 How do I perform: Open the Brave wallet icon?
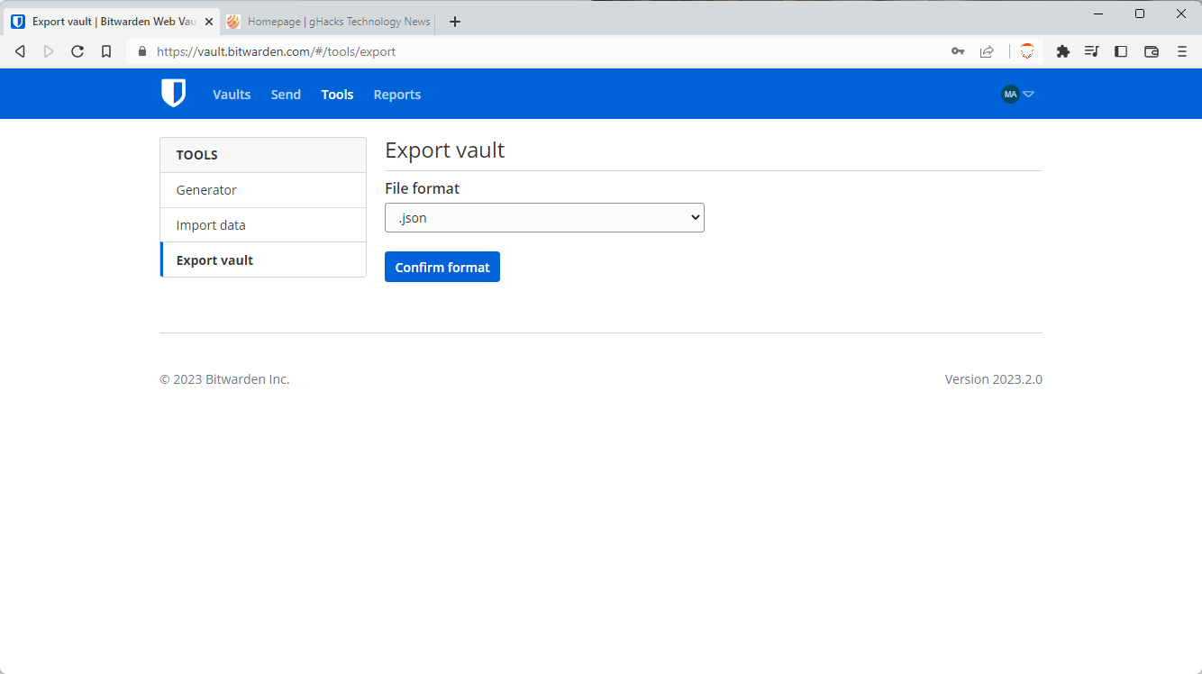(1152, 51)
